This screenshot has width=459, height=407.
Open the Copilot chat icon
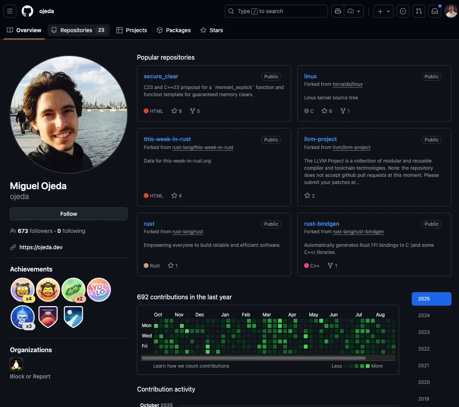(338, 11)
